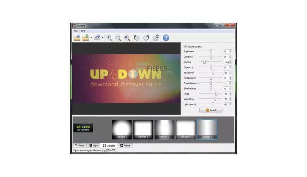Viewport: 307px width, 177px height.
Task: Zoom out with the magnifier minus icon
Action: [x=118, y=38]
